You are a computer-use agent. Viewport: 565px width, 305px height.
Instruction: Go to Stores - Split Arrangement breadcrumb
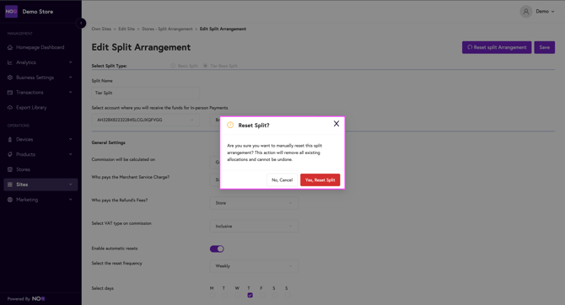[x=167, y=29]
